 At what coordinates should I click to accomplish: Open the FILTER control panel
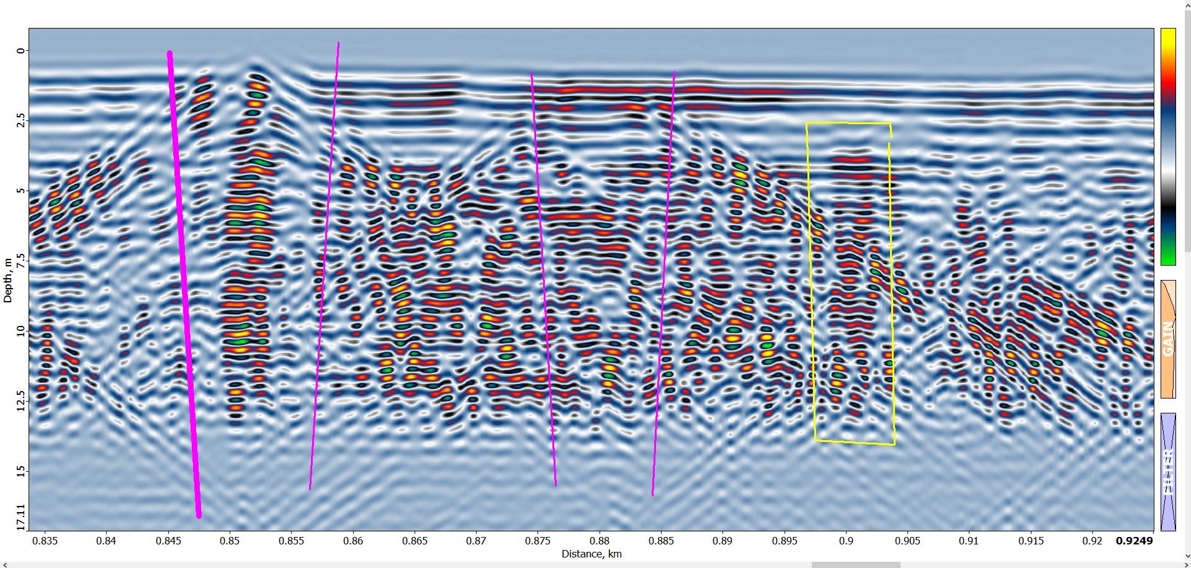pyautogui.click(x=1168, y=472)
